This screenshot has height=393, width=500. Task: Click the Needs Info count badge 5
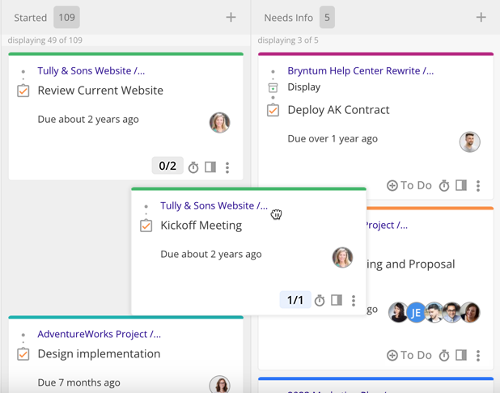point(327,17)
